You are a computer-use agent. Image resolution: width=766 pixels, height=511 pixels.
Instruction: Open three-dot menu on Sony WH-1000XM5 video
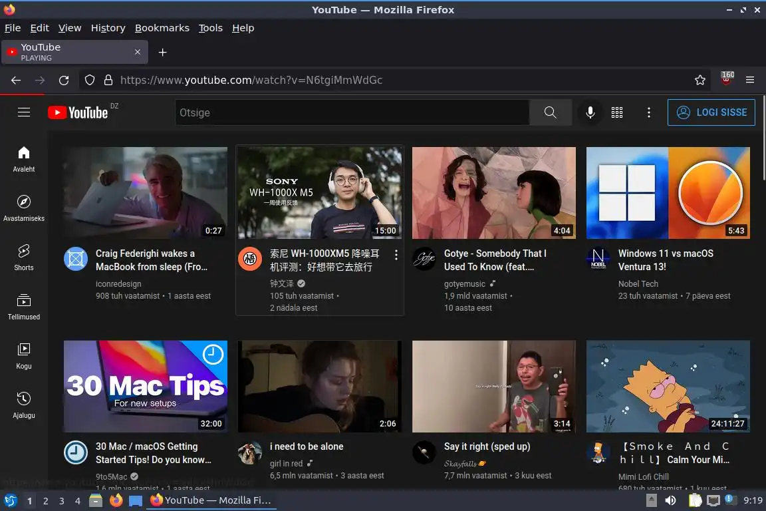coord(396,255)
